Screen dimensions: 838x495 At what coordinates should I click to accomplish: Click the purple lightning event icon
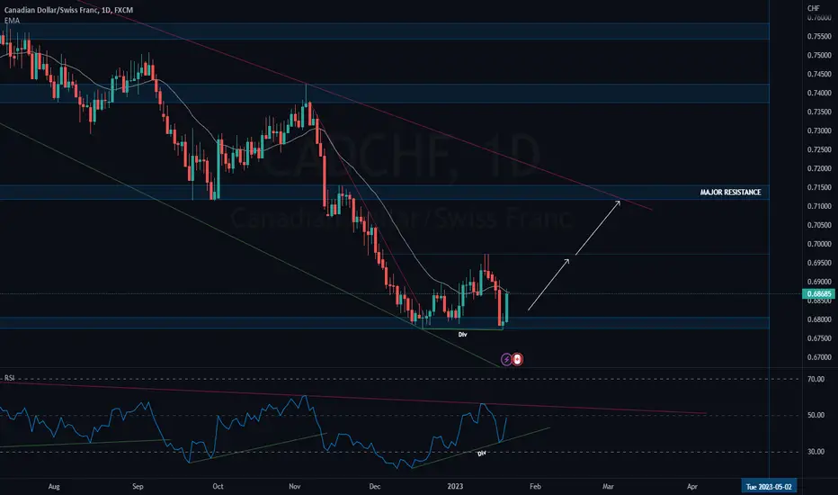(506, 359)
